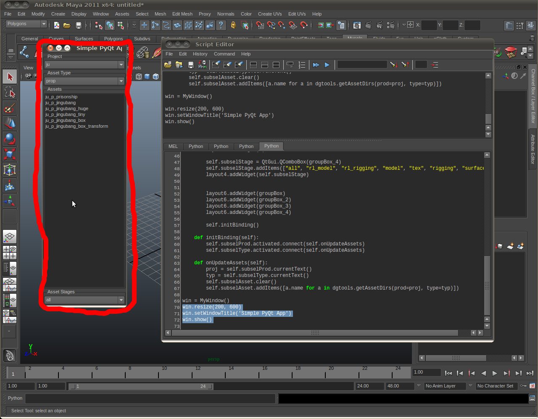Clear input in the Script Editor
538x419 pixels.
point(227,65)
